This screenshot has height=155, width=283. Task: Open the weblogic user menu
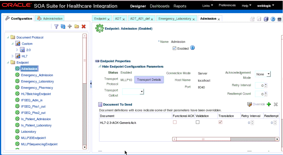tap(265, 6)
